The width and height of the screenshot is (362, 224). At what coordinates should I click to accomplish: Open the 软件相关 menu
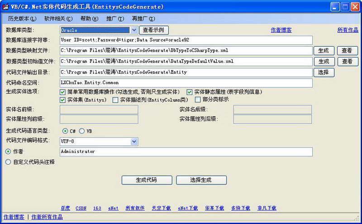[x=58, y=19]
